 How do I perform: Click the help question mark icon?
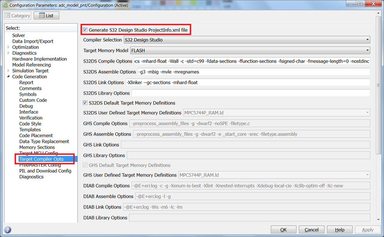(8, 230)
